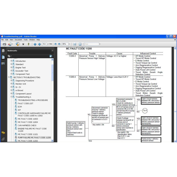The image size is (177, 177).
Task: Open the Comments panel icon in sidebar
Action: click(3, 133)
